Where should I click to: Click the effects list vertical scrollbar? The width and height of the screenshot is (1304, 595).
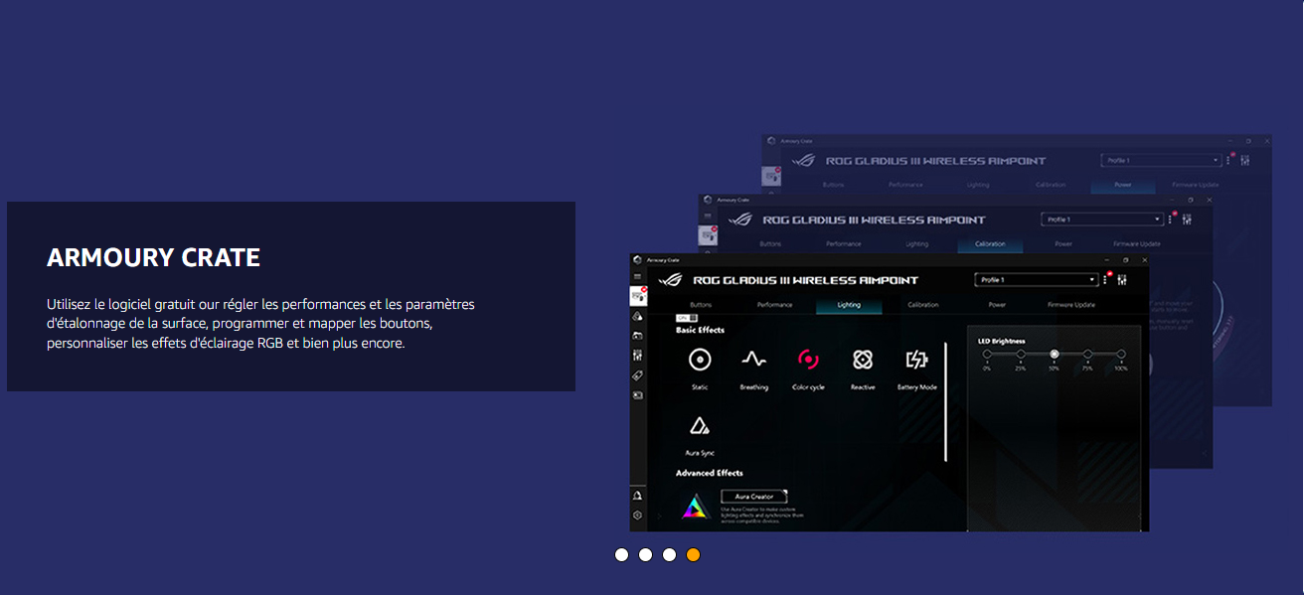(945, 402)
